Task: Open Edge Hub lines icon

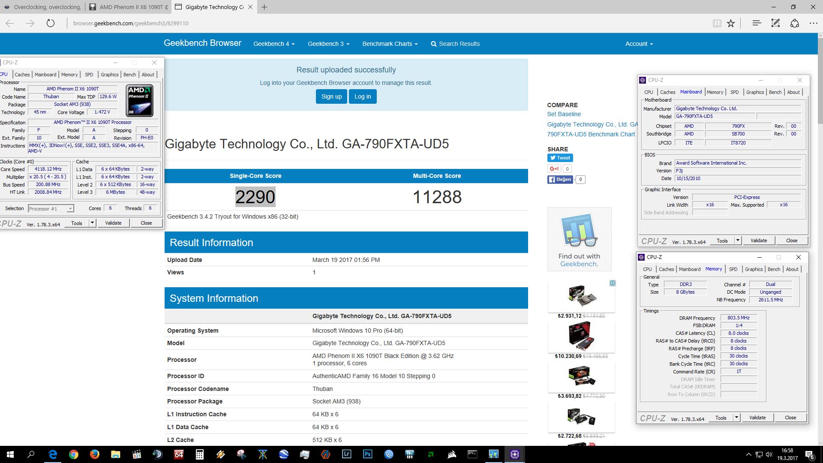Action: [x=757, y=23]
